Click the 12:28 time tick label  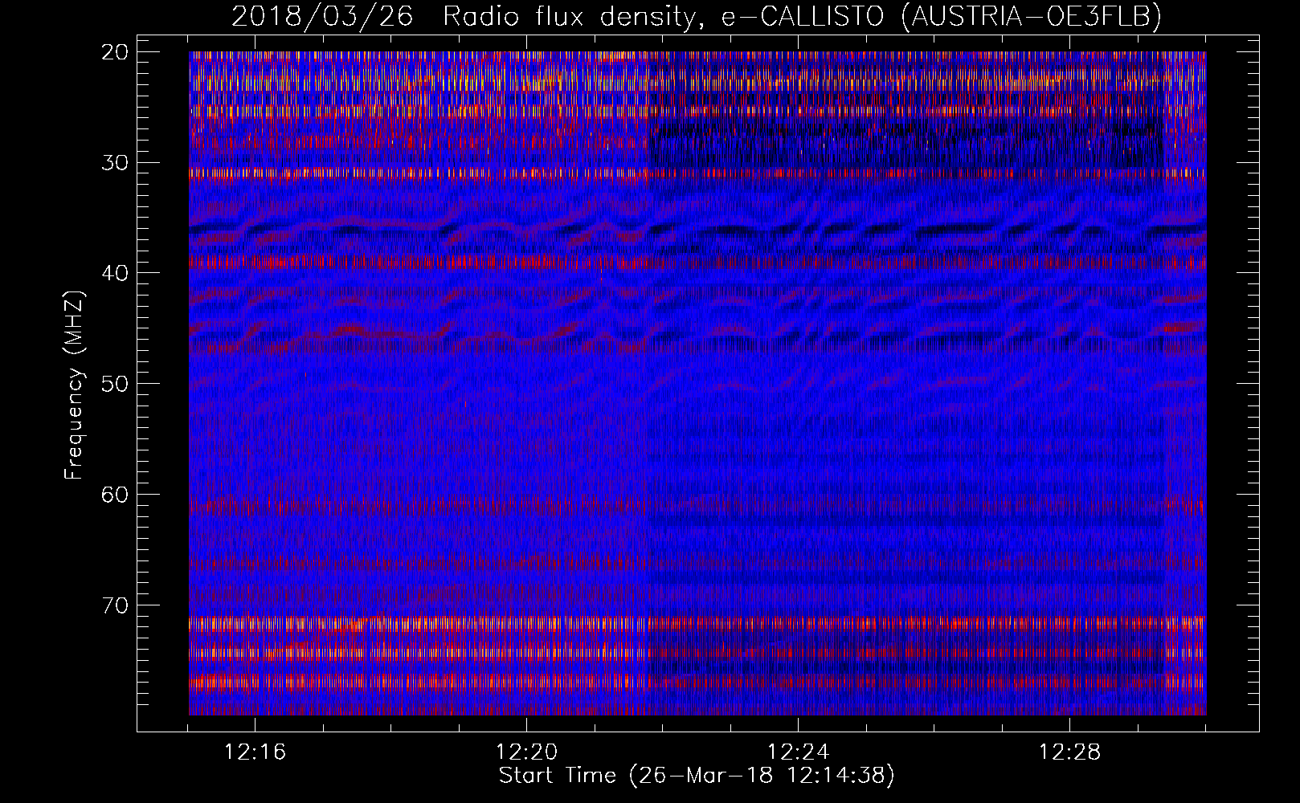pos(1069,752)
